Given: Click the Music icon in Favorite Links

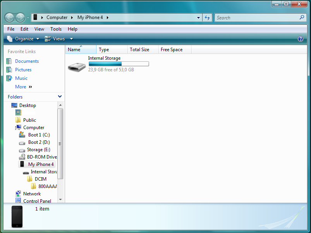Looking at the screenshot, I should 9,78.
